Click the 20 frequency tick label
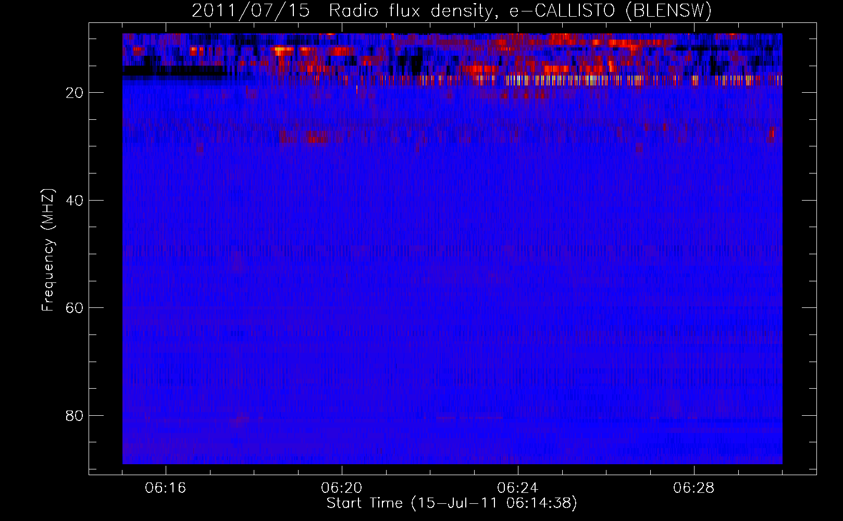The image size is (843, 521). [x=75, y=93]
